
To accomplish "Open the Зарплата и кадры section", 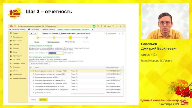I will pos(19,63).
